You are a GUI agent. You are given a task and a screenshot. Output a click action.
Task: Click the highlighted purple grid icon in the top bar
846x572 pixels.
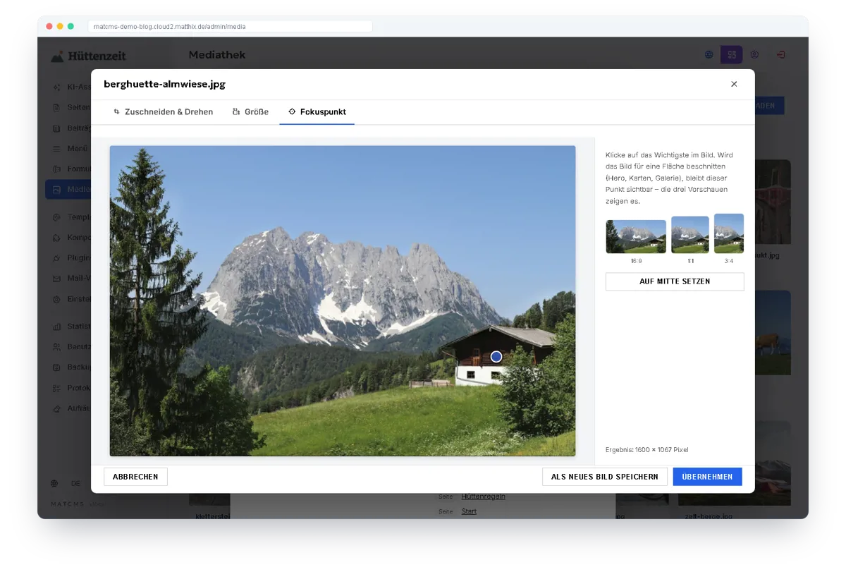point(732,54)
